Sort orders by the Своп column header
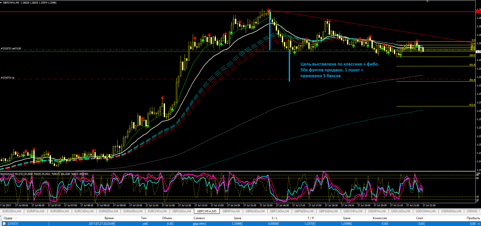 coord(406,218)
